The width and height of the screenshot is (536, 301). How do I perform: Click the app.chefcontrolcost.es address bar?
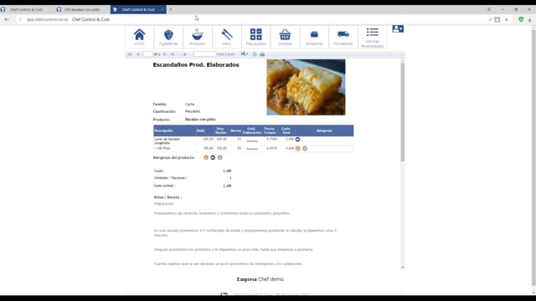[x=253, y=19]
